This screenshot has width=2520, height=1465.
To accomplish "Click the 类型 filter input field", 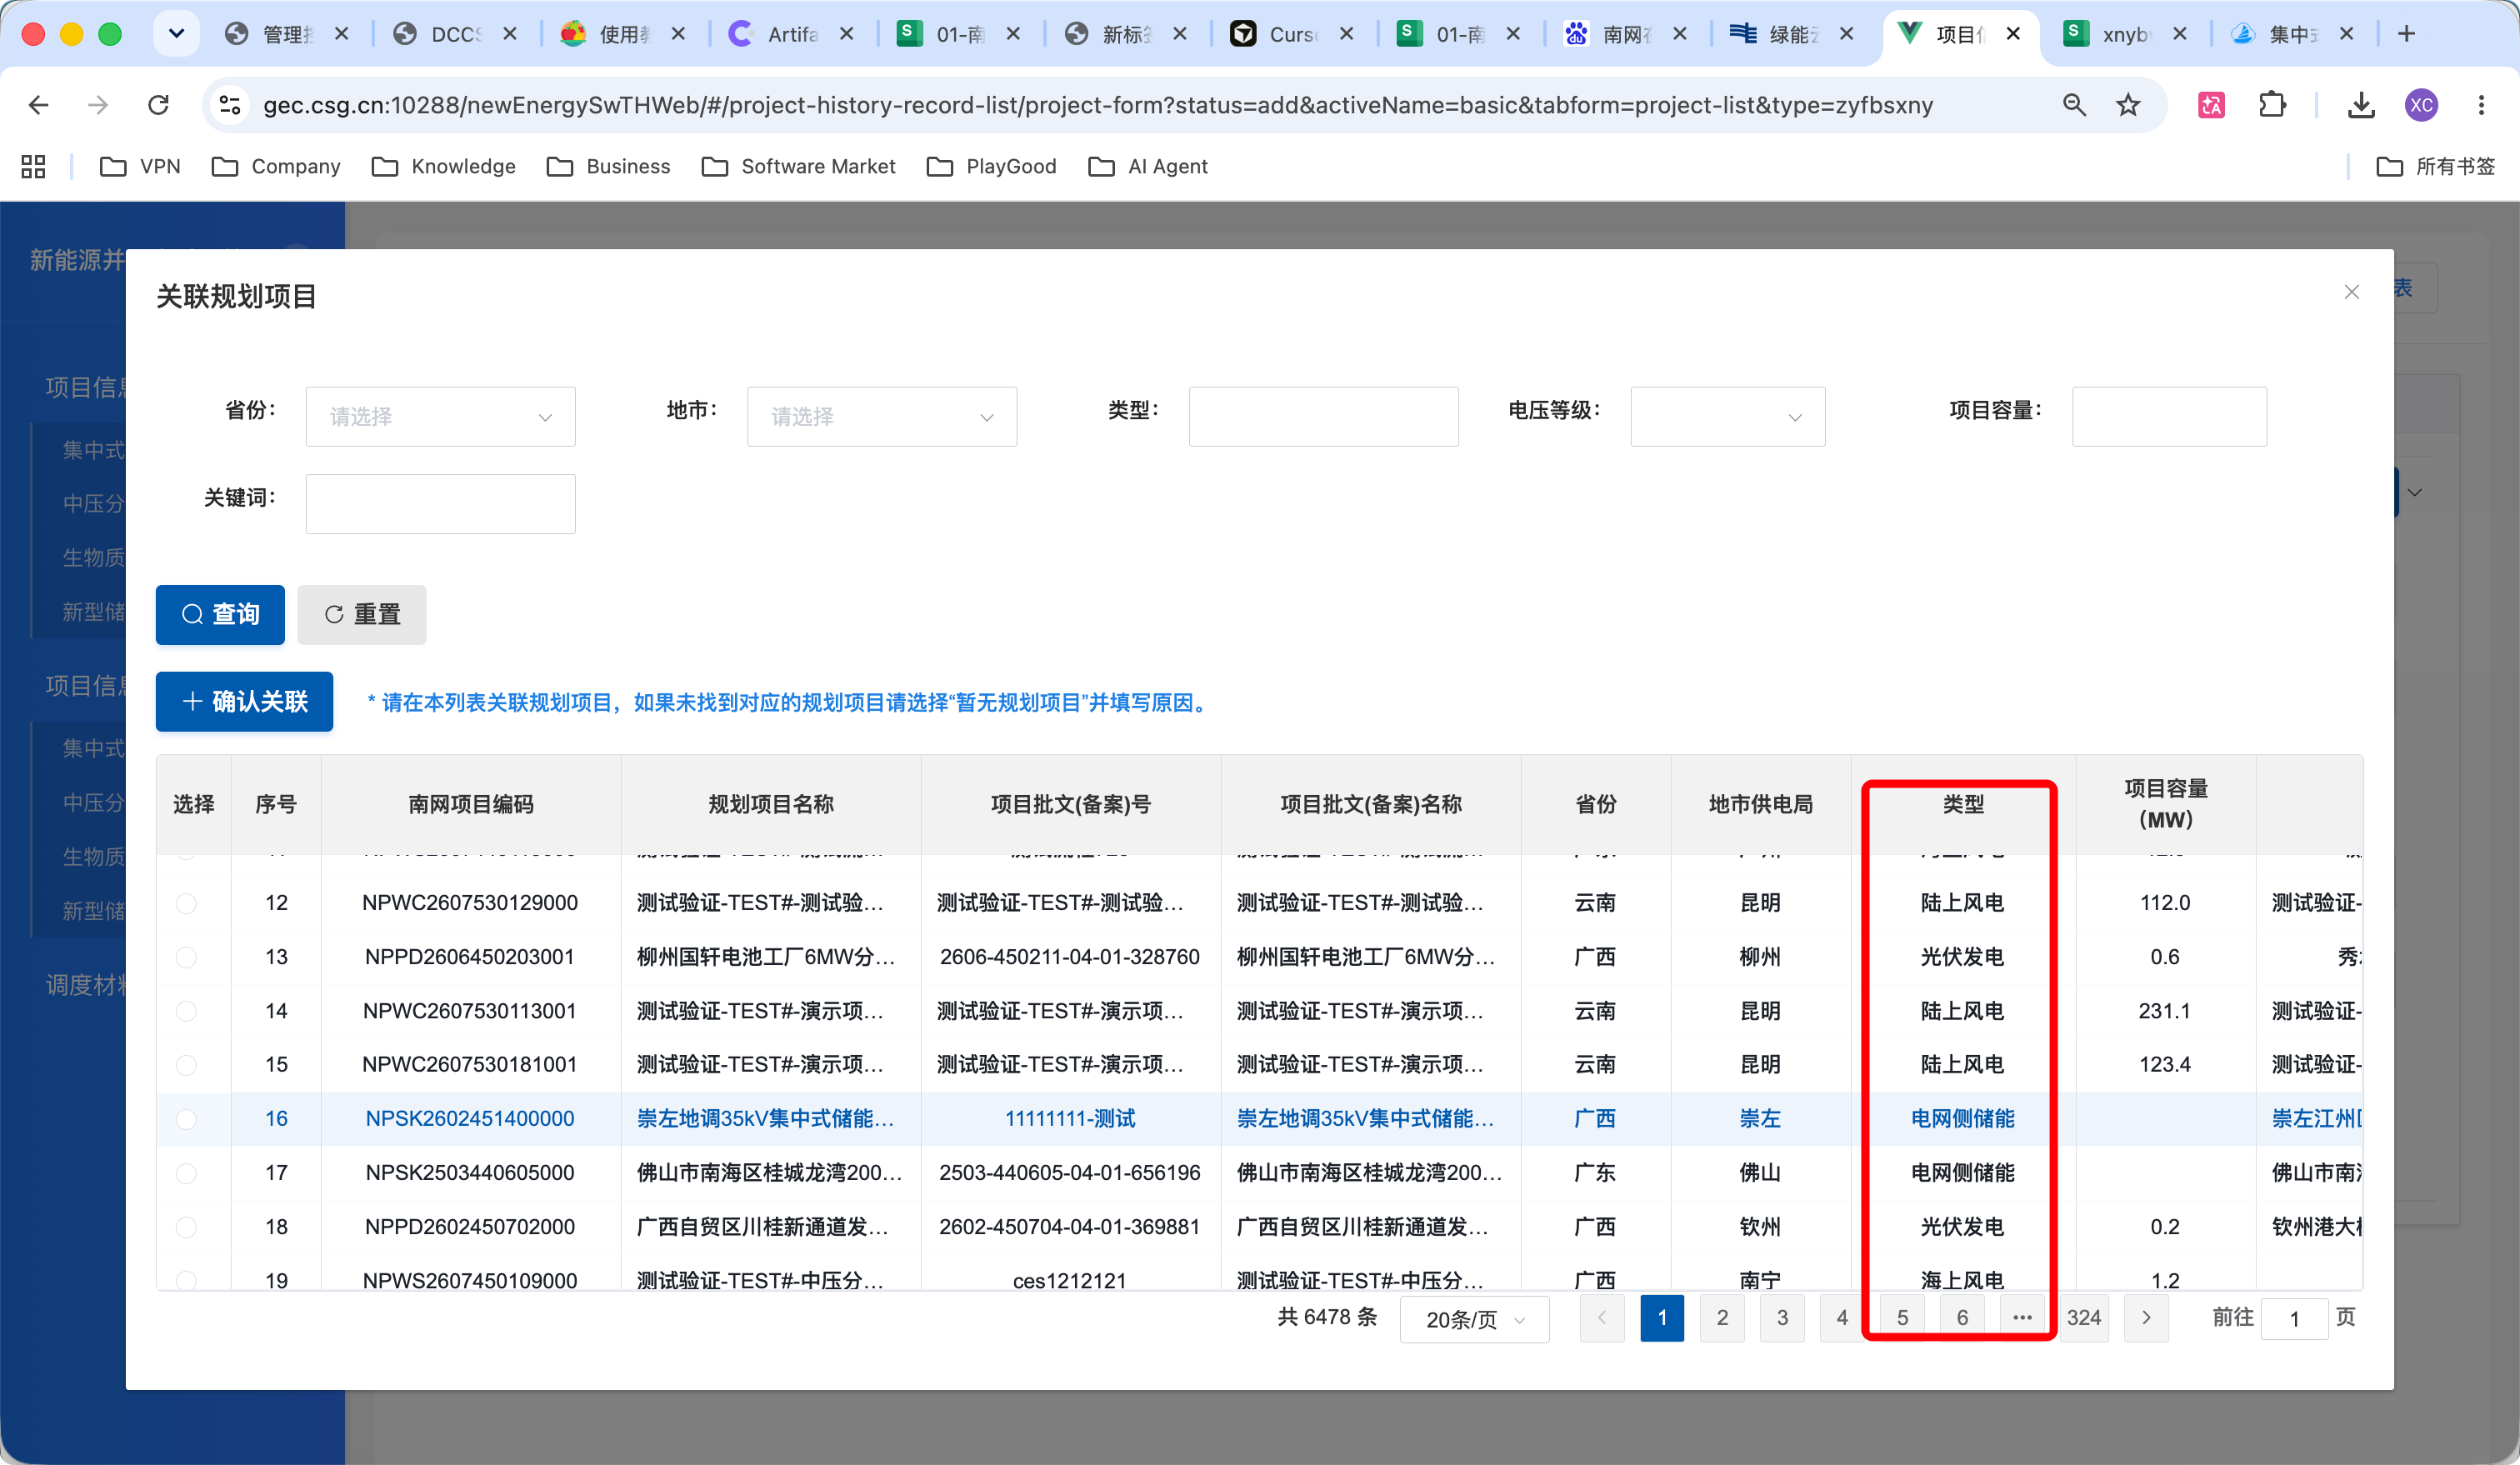I will (x=1323, y=416).
